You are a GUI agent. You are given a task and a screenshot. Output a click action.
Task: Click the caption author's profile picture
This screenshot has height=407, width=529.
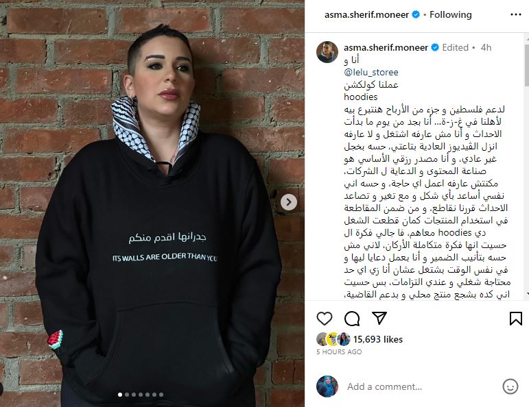(x=327, y=52)
